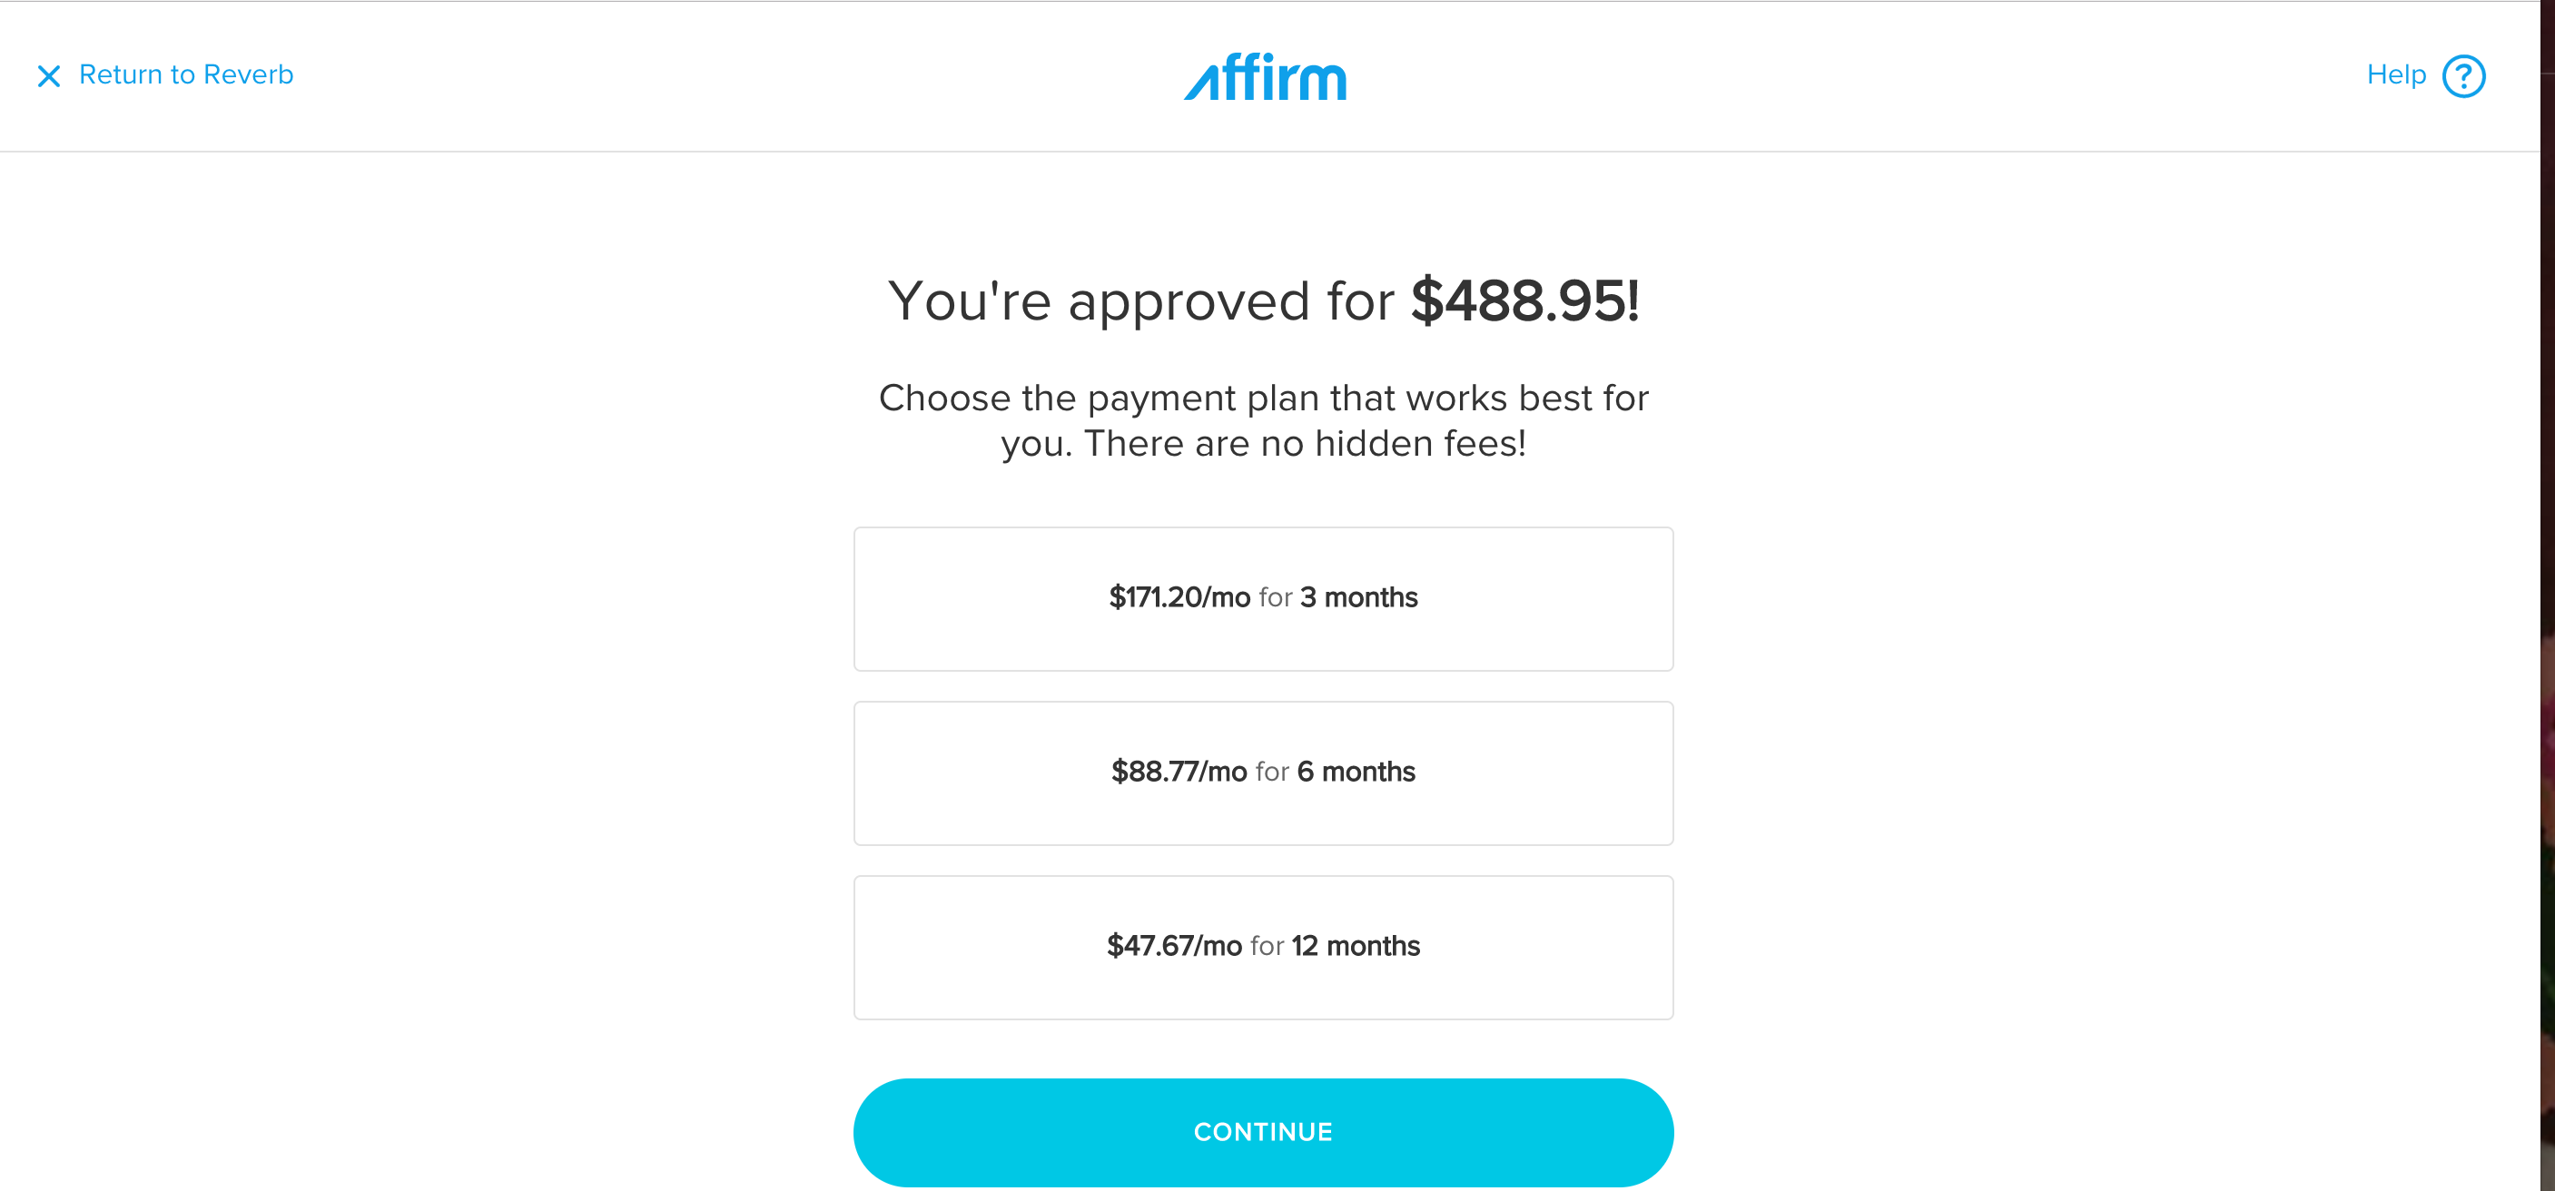Click the $47.67/mo price text
The height and width of the screenshot is (1191, 2555).
click(x=1173, y=947)
